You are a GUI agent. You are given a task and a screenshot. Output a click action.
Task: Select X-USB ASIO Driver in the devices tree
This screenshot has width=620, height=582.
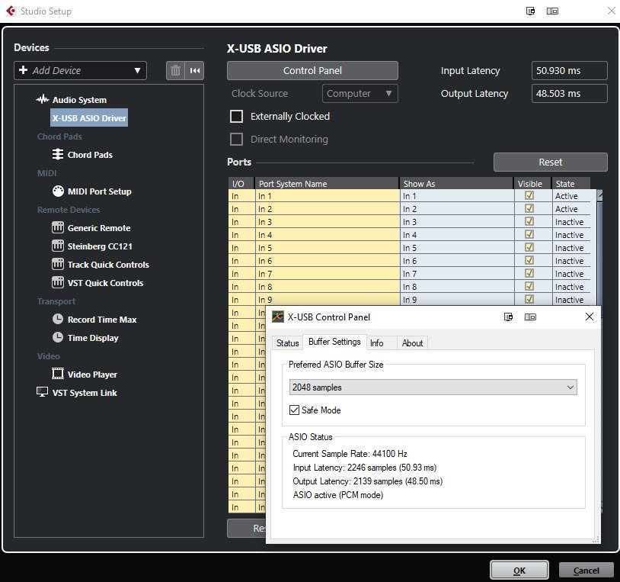89,118
